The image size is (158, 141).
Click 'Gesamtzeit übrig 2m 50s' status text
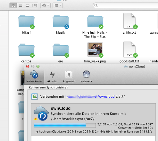tap(135, 128)
